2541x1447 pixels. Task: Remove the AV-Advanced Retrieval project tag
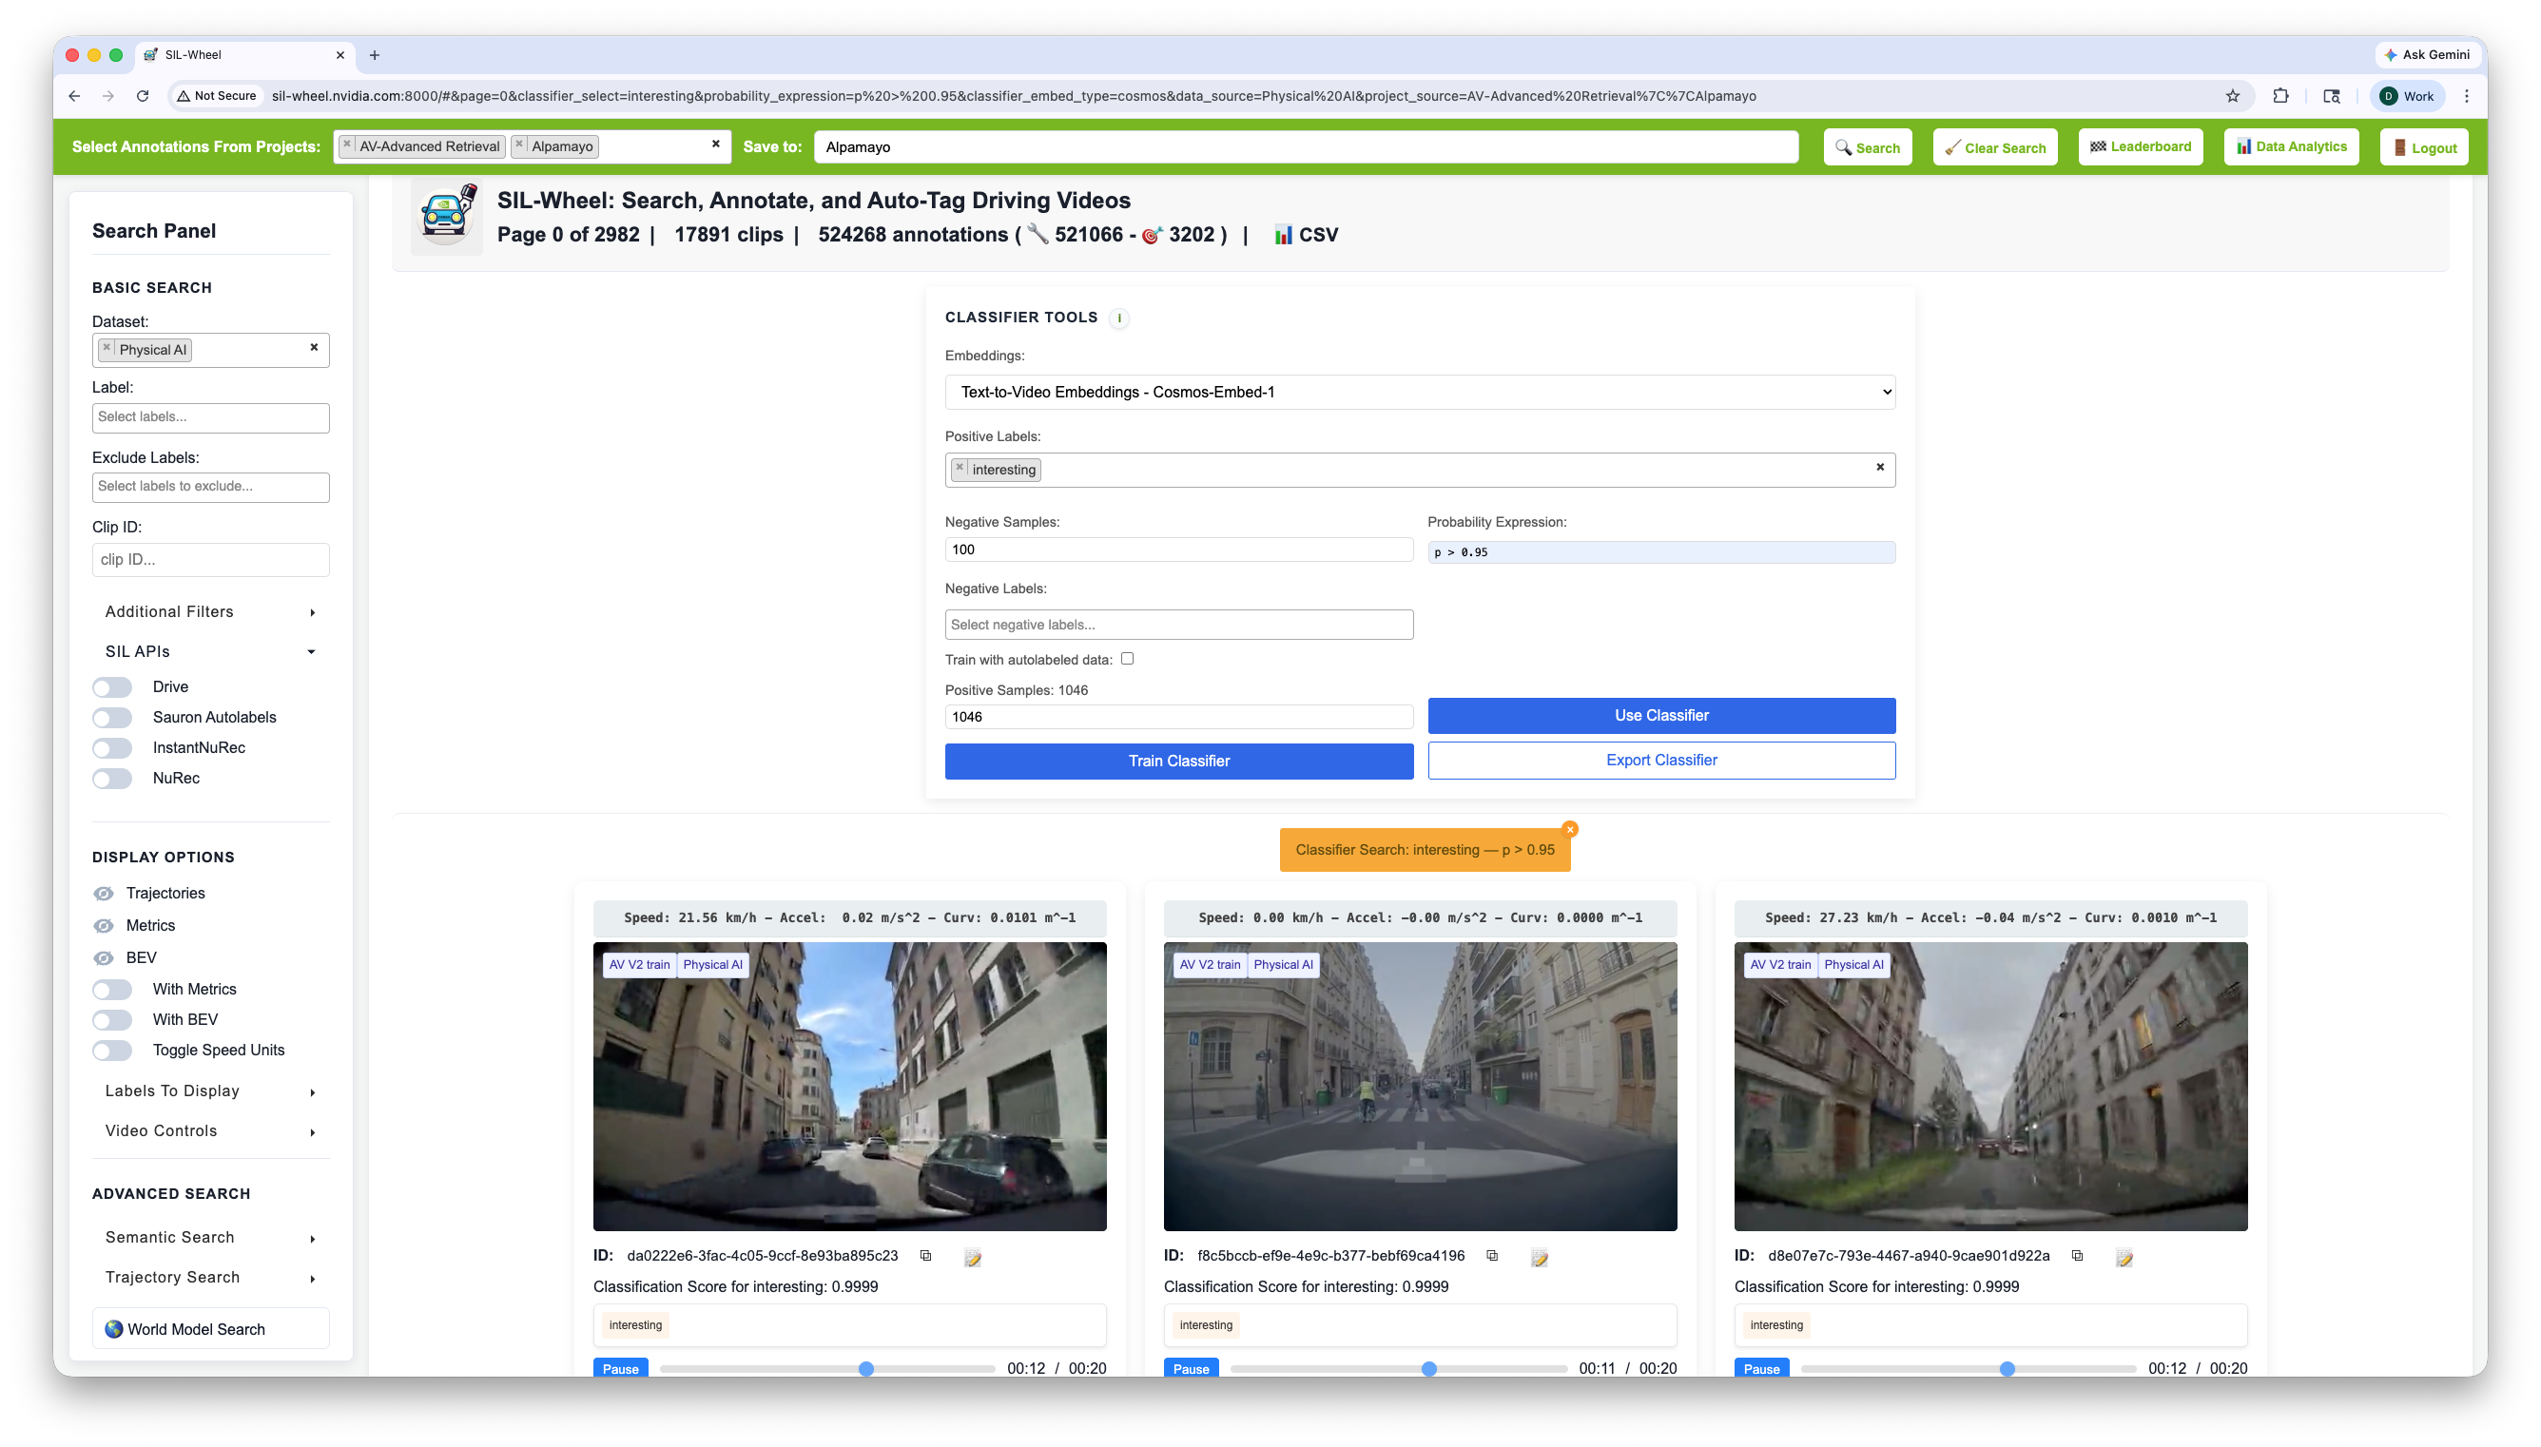pos(347,145)
